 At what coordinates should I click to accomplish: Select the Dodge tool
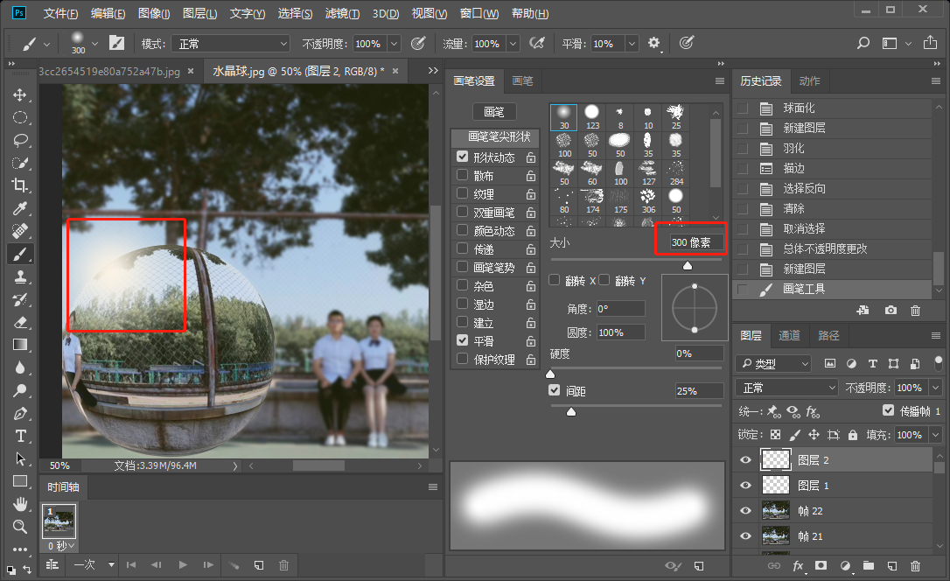click(20, 390)
